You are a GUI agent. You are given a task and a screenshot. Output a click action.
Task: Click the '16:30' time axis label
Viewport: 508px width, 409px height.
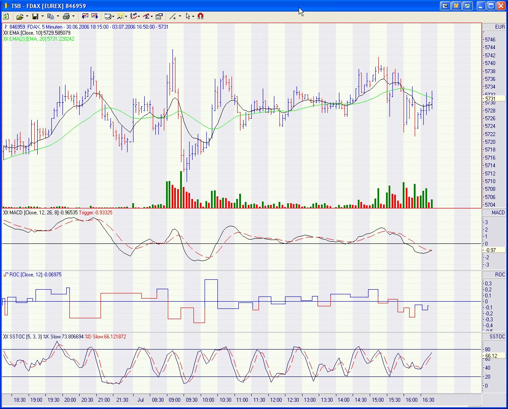point(428,400)
